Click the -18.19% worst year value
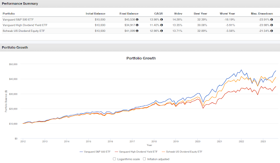The height and width of the screenshot is (163, 280). coord(230,20)
